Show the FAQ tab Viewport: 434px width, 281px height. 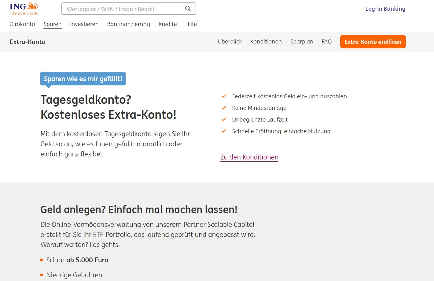[x=327, y=42]
